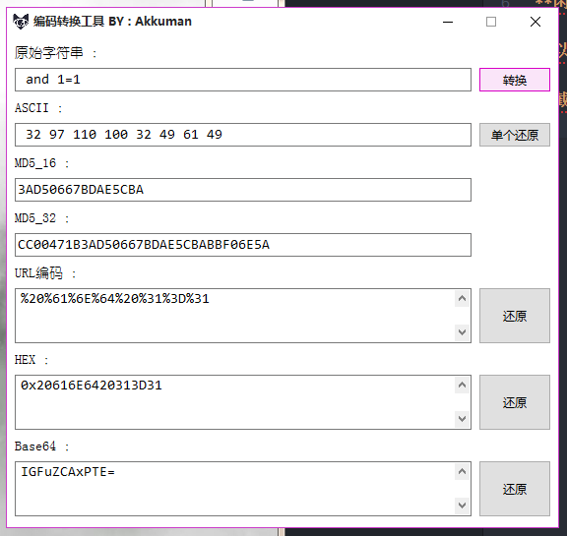The image size is (567, 536).
Task: Select the MD5_32 output field
Action: pyautogui.click(x=243, y=245)
